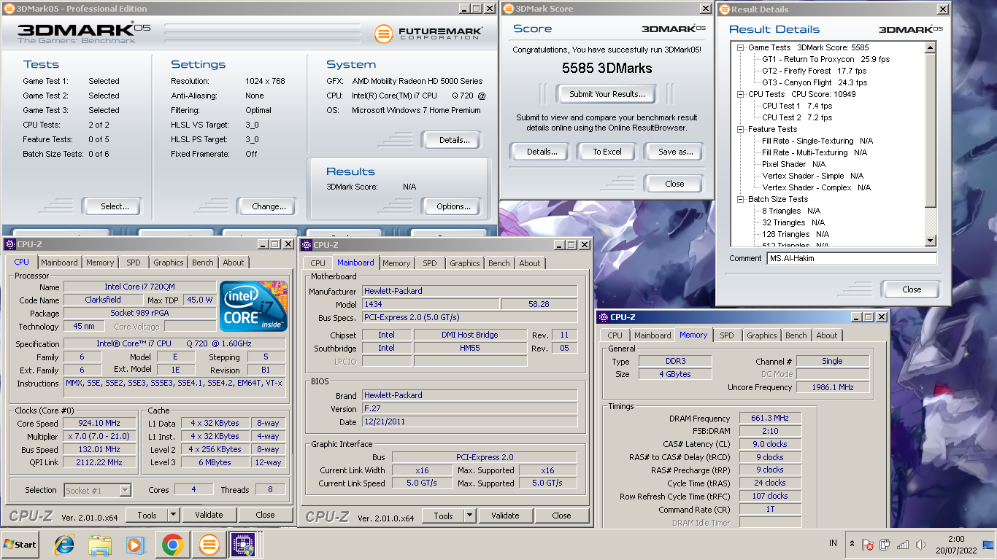Open the Start menu

(x=20, y=545)
